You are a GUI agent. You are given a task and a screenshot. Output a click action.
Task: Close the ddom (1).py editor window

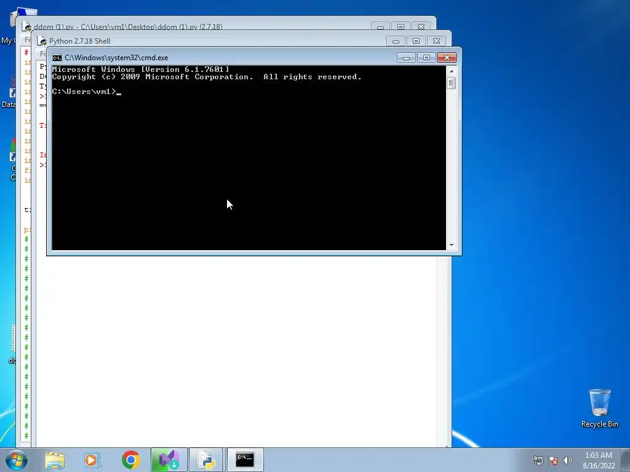pos(421,27)
